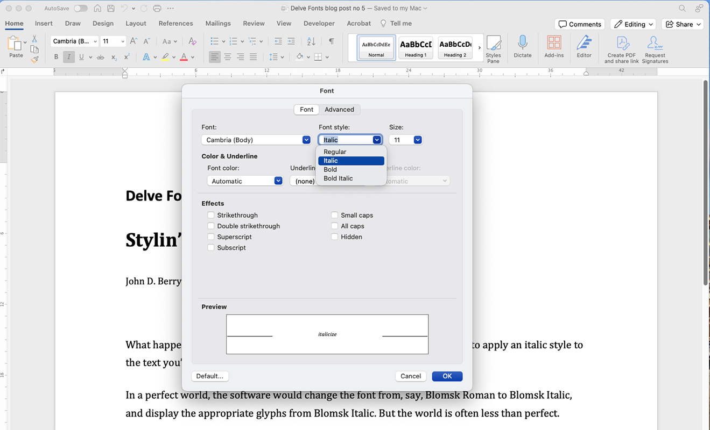The width and height of the screenshot is (710, 430).
Task: Open the Share dropdown button
Action: point(683,24)
